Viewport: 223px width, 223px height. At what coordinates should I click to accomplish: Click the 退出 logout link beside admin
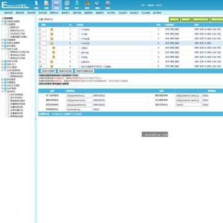159,6
